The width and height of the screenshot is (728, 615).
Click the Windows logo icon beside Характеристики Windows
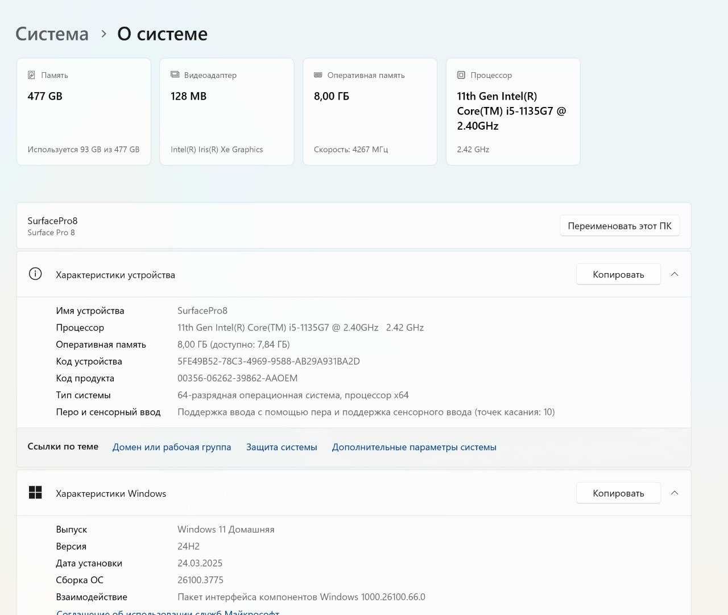pos(35,493)
